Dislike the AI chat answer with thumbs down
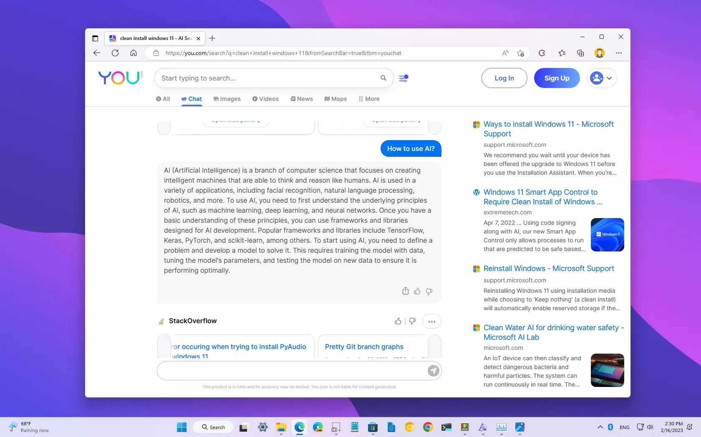Viewport: 701px width, 437px height. (429, 291)
